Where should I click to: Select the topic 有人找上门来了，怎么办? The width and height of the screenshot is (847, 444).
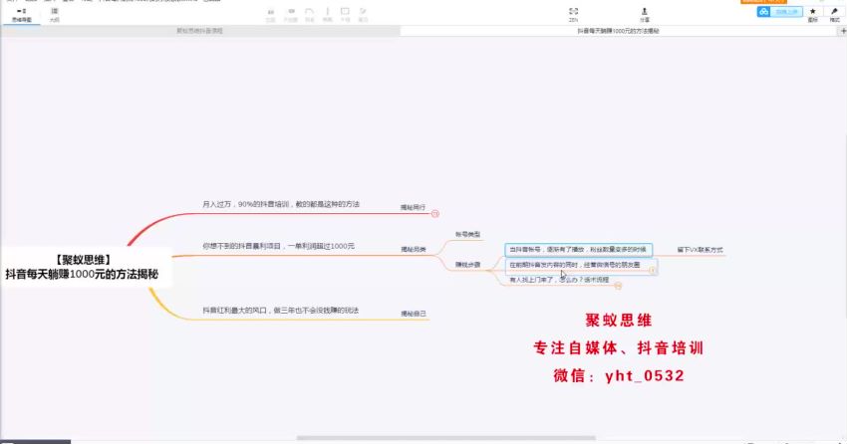pos(559,280)
